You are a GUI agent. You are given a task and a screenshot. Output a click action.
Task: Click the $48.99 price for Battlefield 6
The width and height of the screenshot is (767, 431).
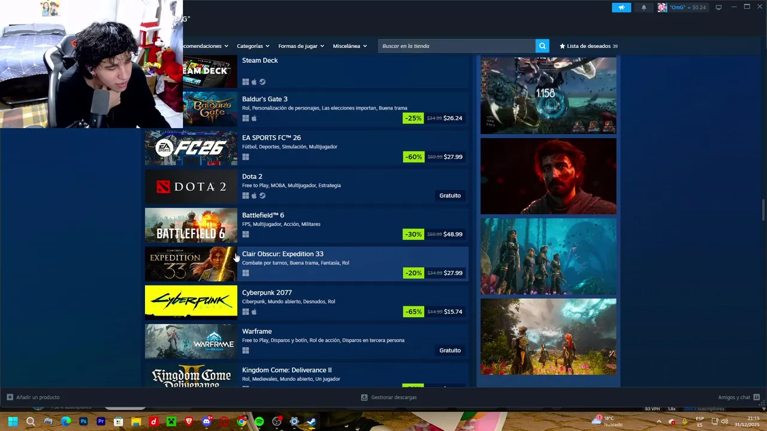[452, 235]
